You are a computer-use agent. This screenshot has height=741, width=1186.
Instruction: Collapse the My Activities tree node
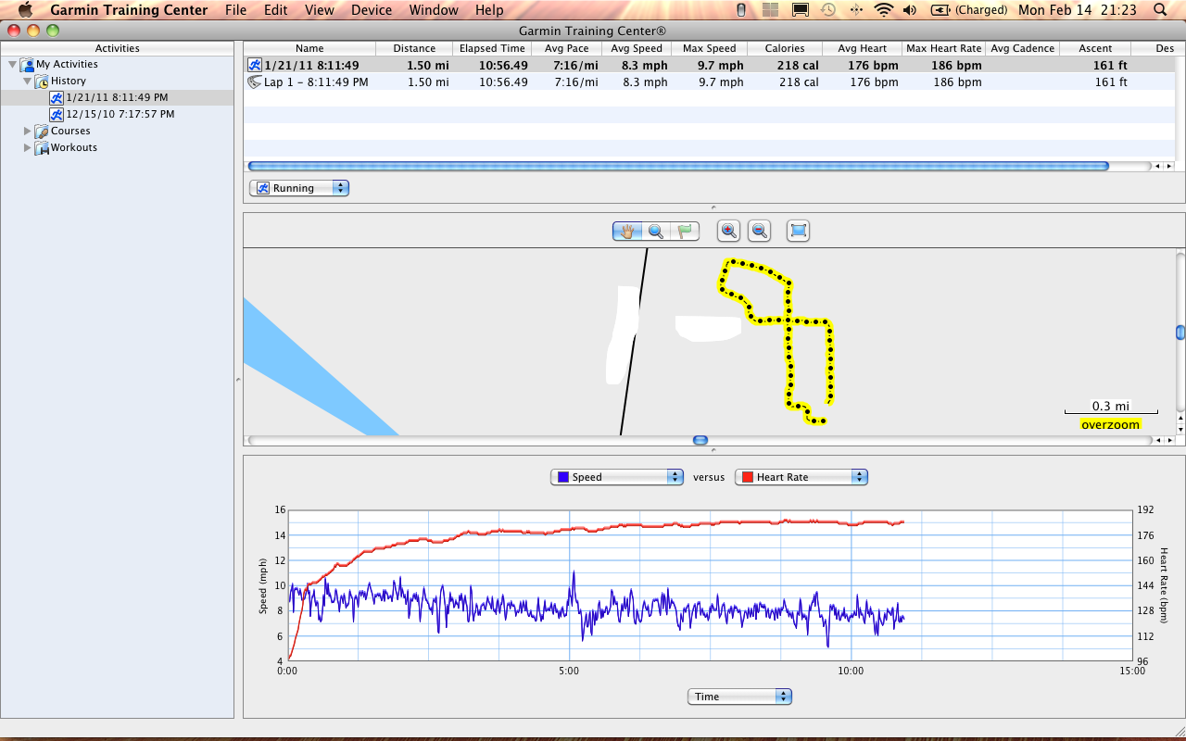[x=12, y=65]
